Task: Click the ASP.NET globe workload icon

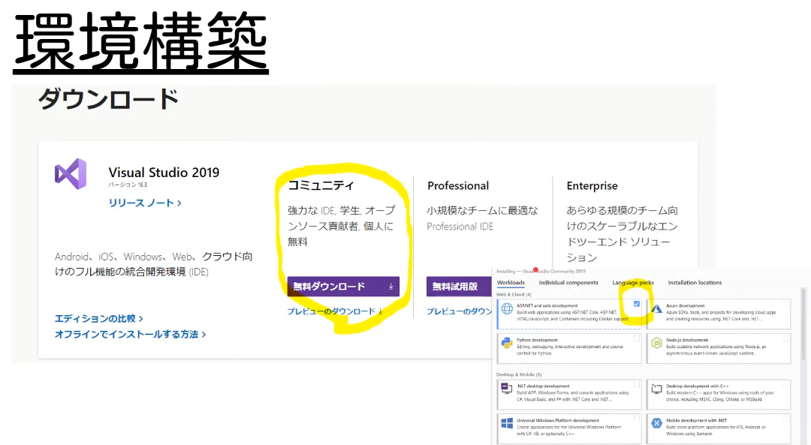Action: point(507,308)
